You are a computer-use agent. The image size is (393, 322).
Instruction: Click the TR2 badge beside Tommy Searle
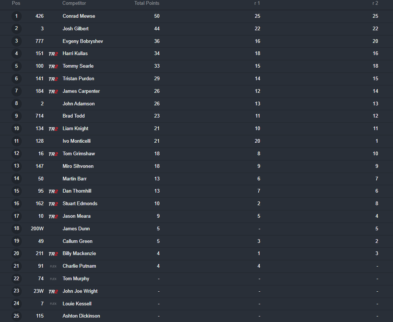click(53, 66)
